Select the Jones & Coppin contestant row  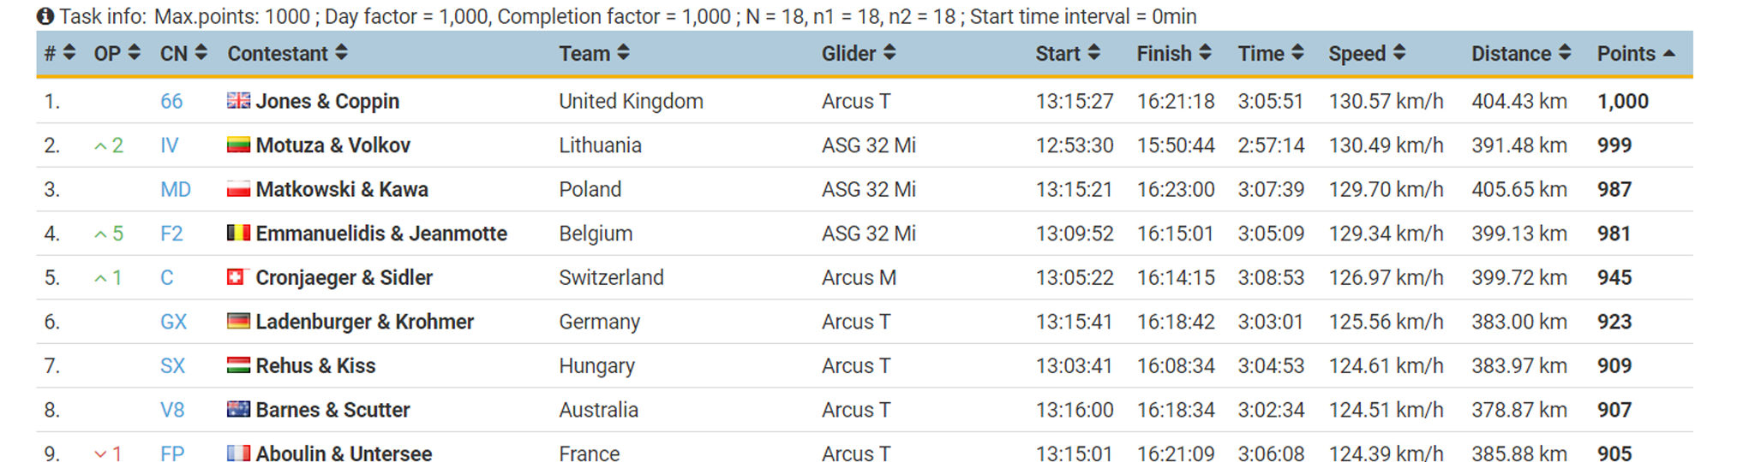(x=327, y=101)
